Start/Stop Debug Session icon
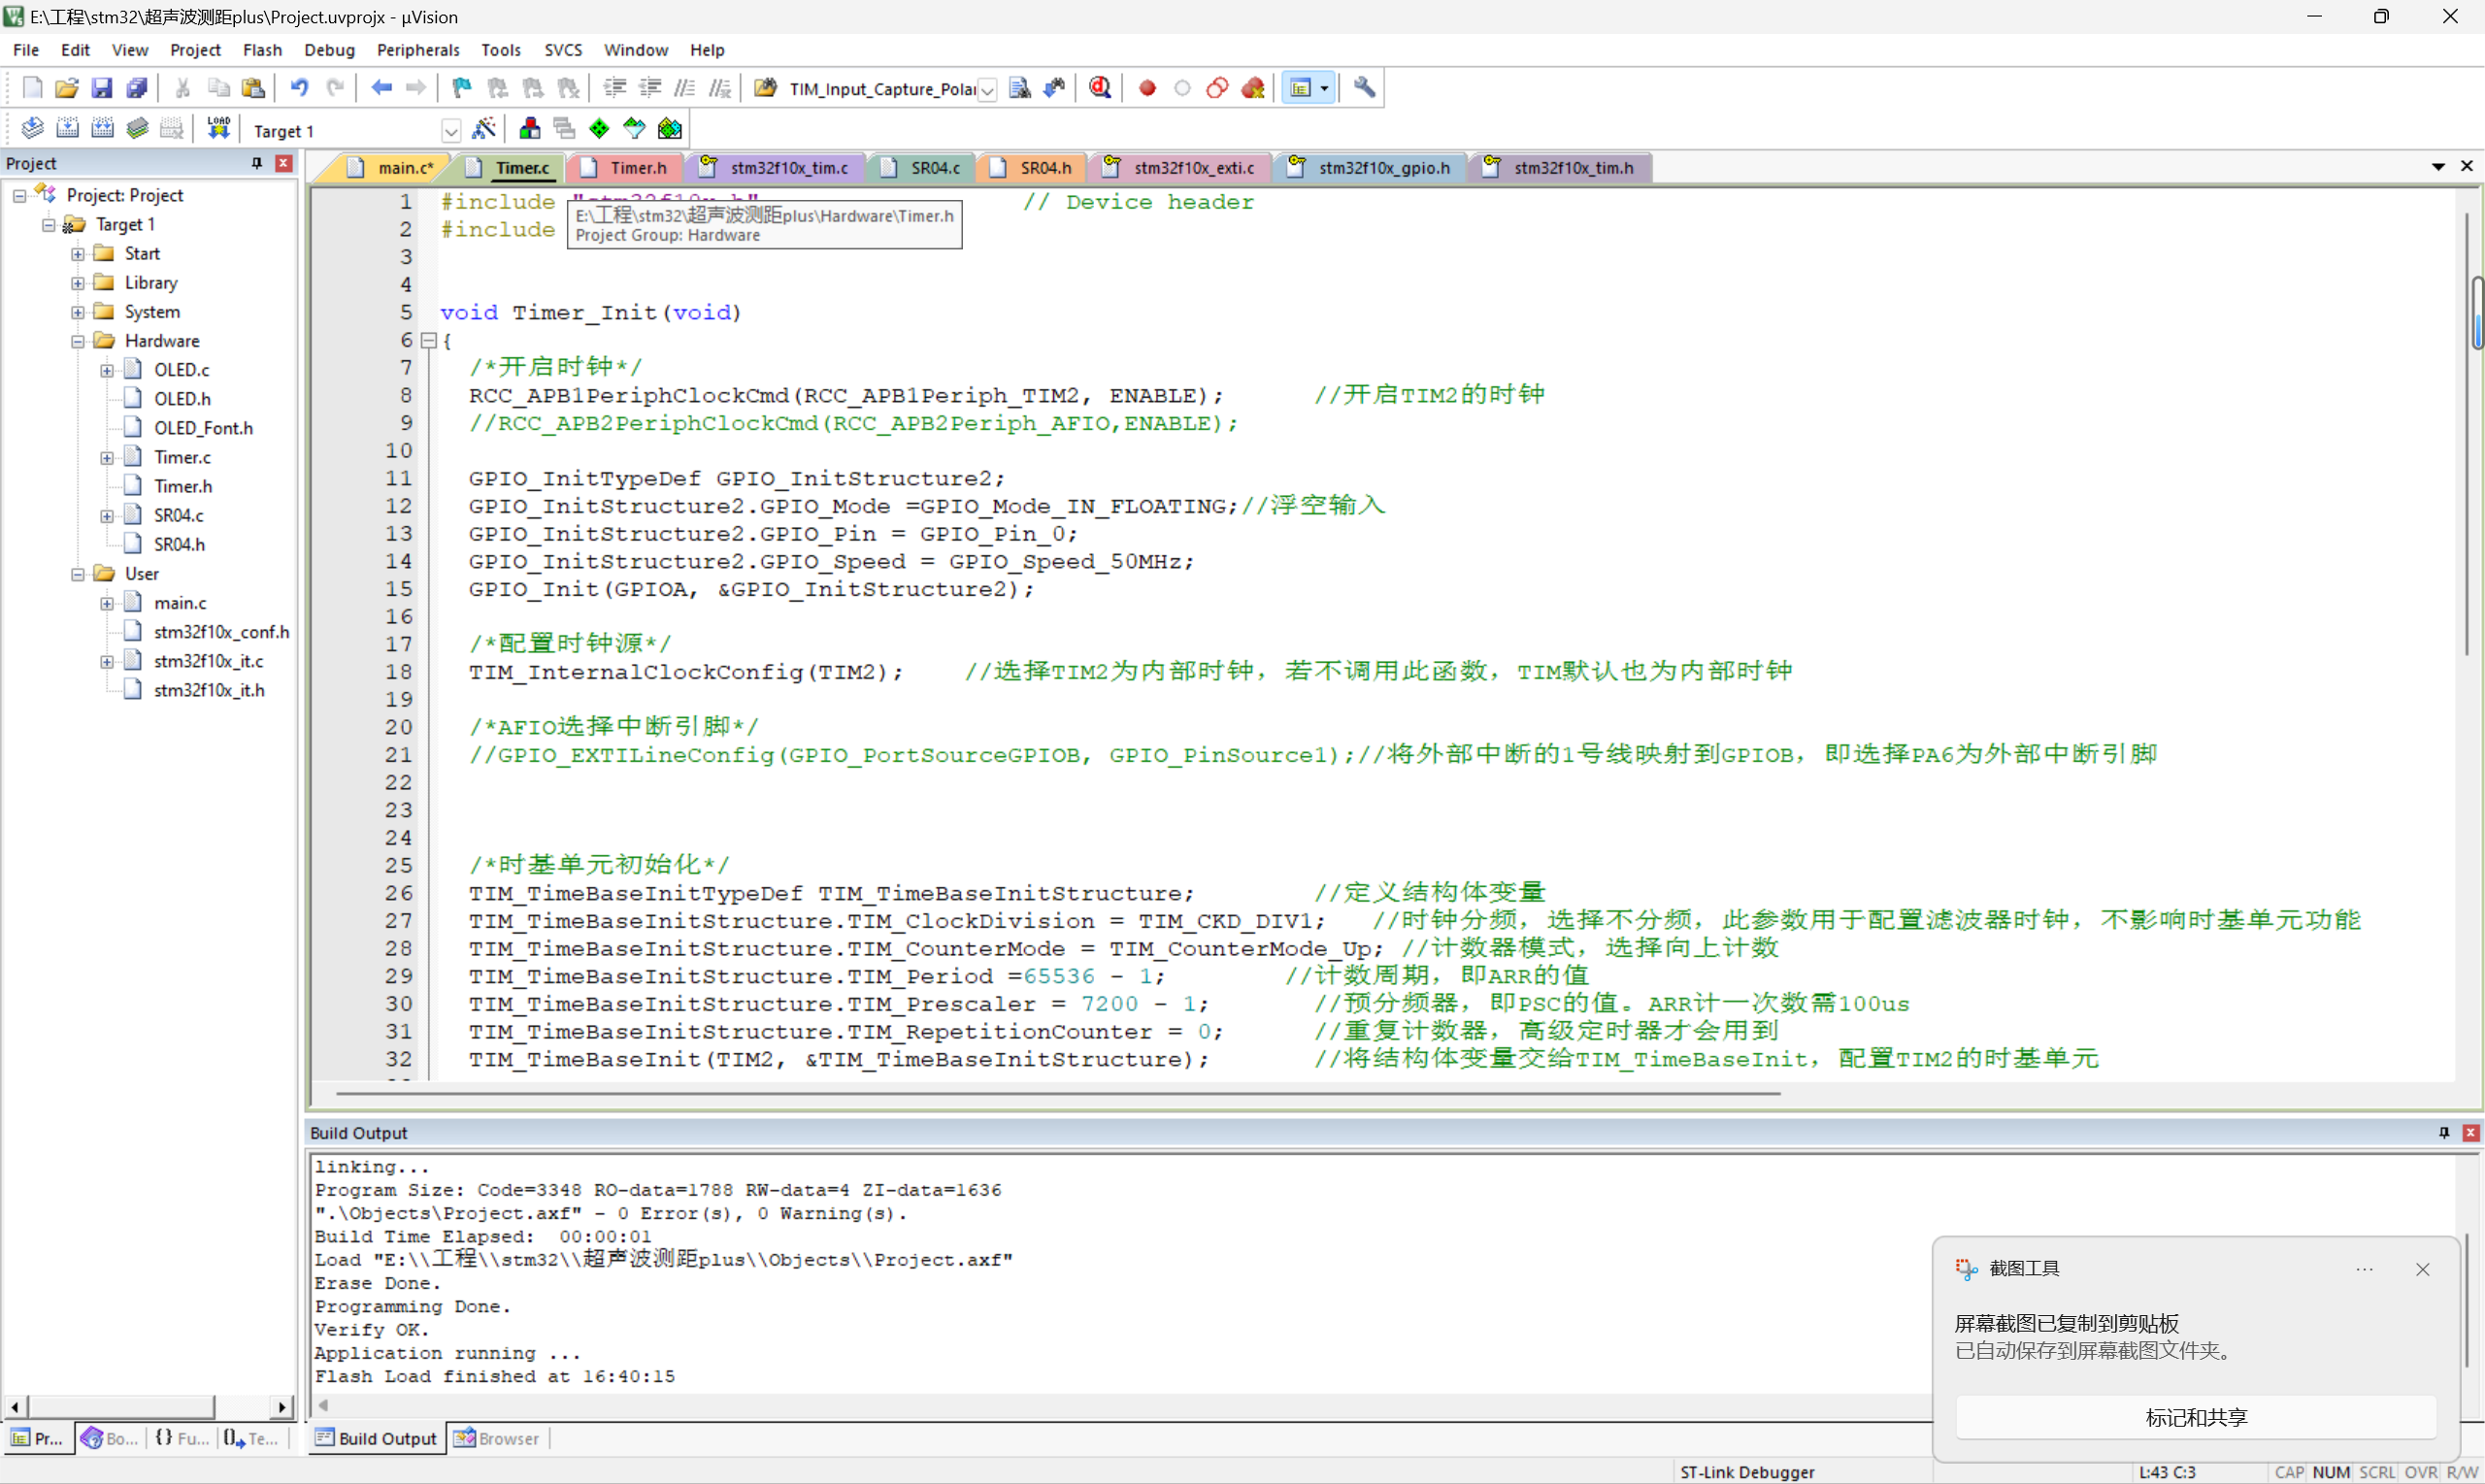This screenshot has width=2485, height=1484. point(1100,88)
